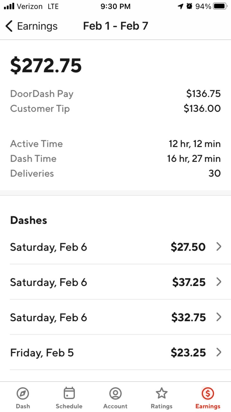Tap the $272.75 total earnings amount
Screen dimensions: 231x412
coord(46,65)
